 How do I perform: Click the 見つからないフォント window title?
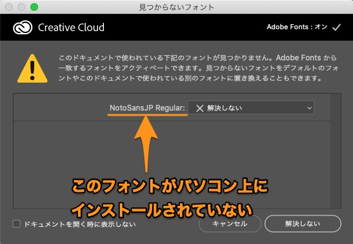click(x=176, y=7)
